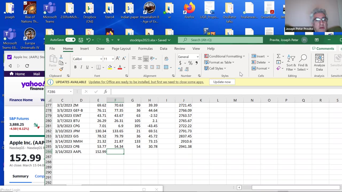Select Middle Align icon

[140, 59]
